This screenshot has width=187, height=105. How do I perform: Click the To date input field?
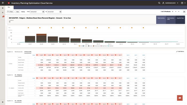(x=54, y=12)
